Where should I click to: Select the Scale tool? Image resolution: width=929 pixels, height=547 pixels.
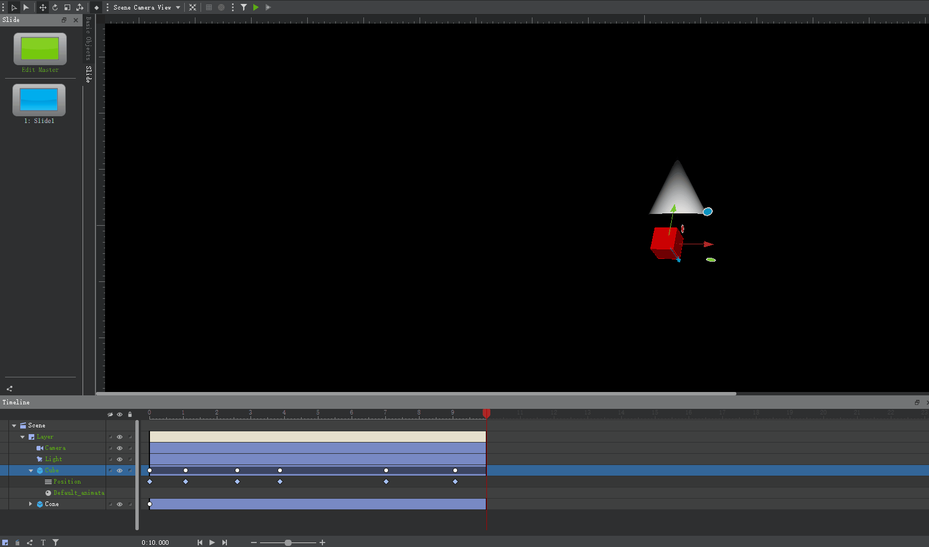(x=67, y=7)
